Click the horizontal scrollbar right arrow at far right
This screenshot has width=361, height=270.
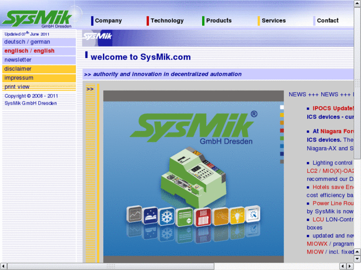point(350,266)
